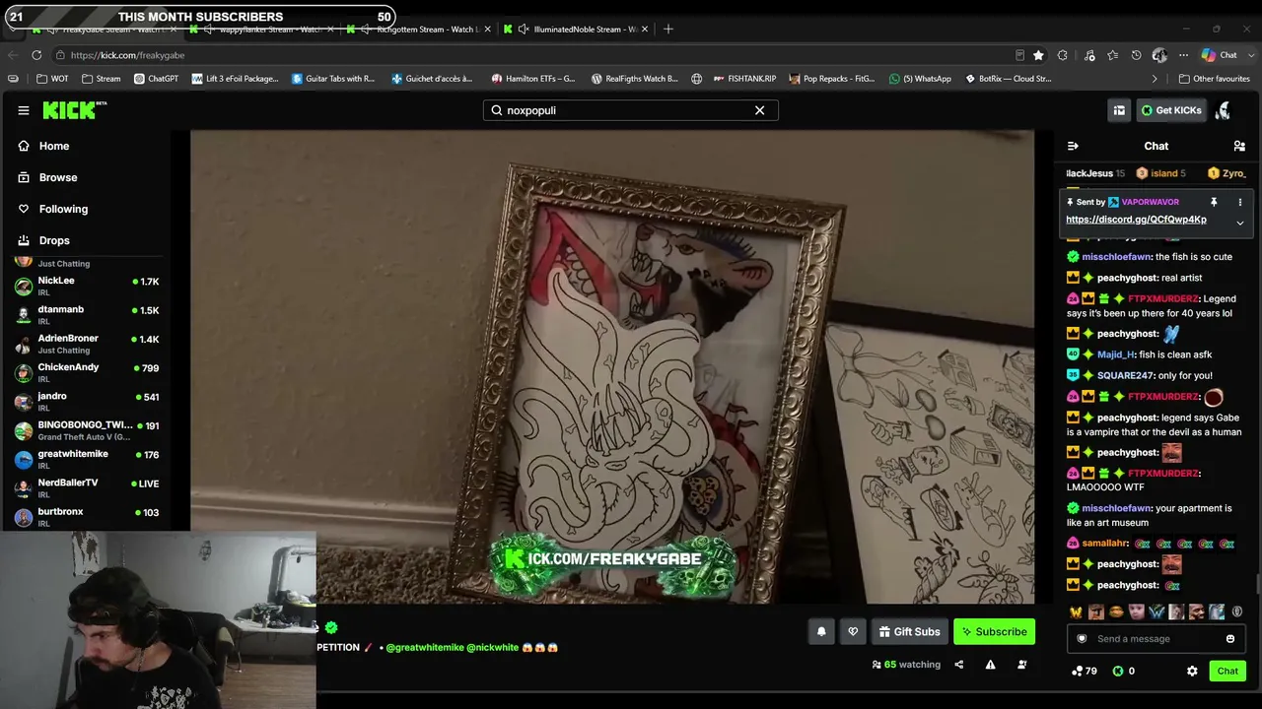Open burtbronx's channel in sidebar
This screenshot has height=709, width=1262.
[x=87, y=517]
